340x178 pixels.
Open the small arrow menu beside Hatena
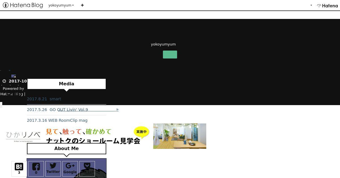pyautogui.click(x=311, y=5)
